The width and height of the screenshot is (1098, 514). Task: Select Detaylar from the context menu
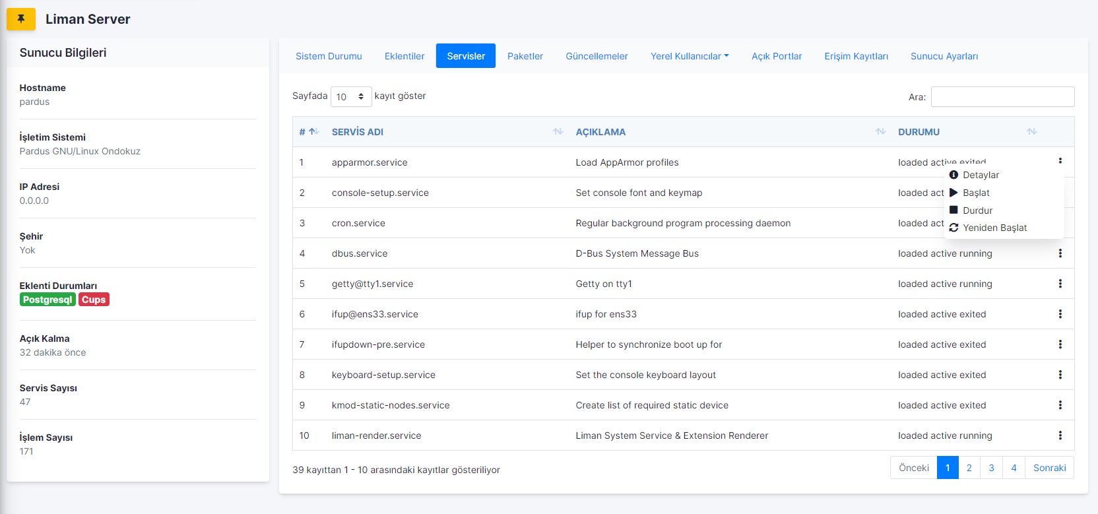(980, 175)
